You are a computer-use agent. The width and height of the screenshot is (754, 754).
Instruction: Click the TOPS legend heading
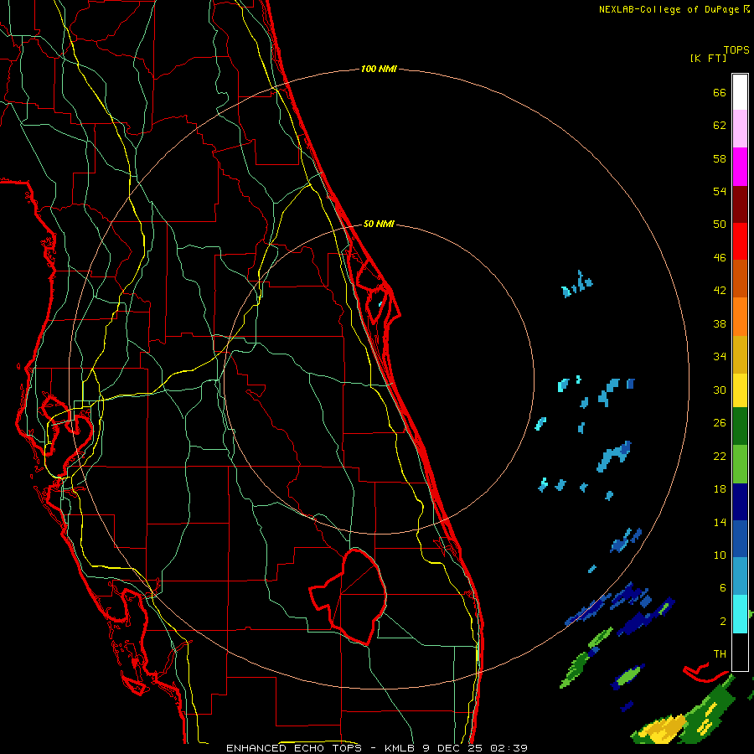(x=736, y=49)
